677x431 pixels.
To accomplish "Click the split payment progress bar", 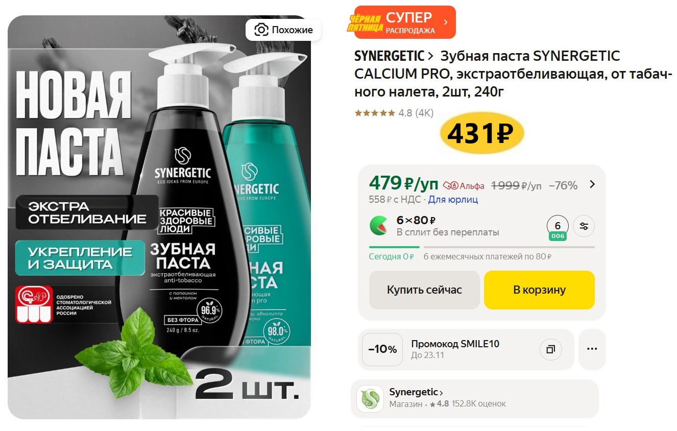I will [x=482, y=247].
